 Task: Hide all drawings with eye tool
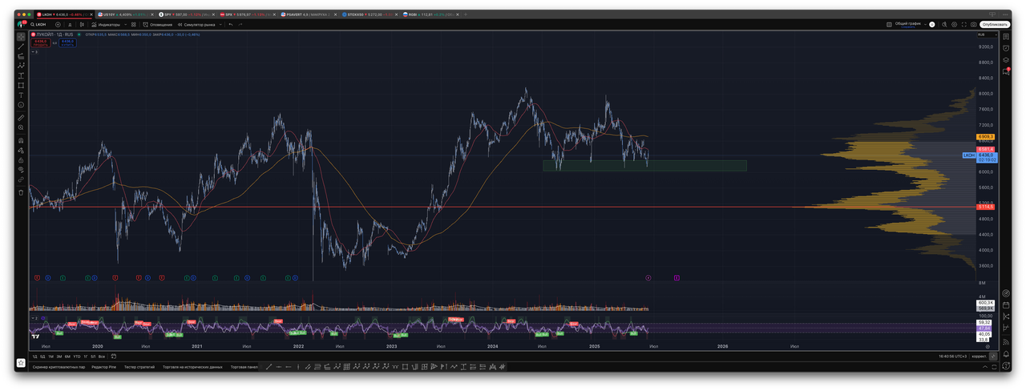pyautogui.click(x=21, y=170)
